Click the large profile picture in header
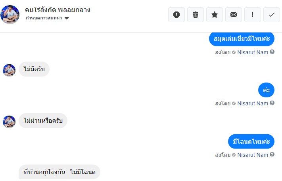The height and width of the screenshot is (181, 282). tap(10, 15)
